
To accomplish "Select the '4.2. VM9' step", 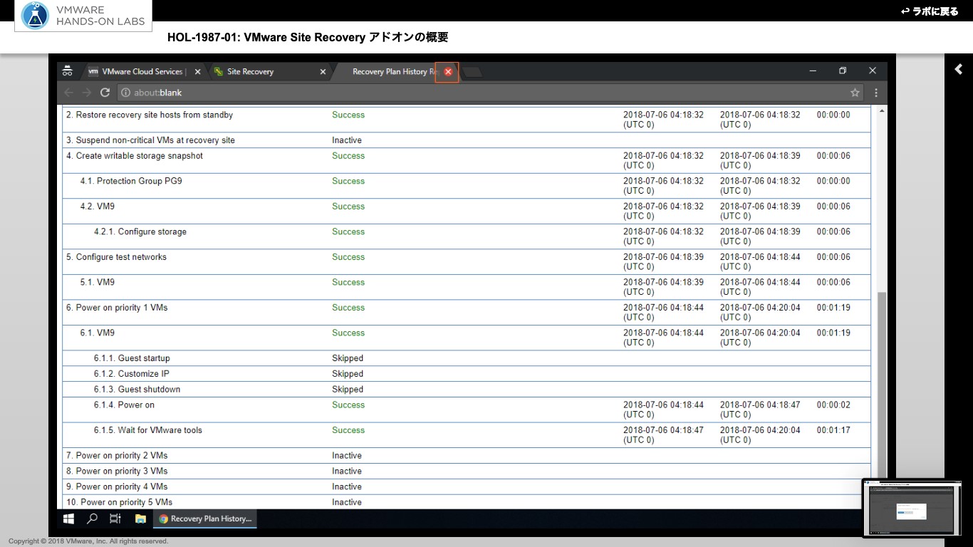I will (x=467, y=211).
